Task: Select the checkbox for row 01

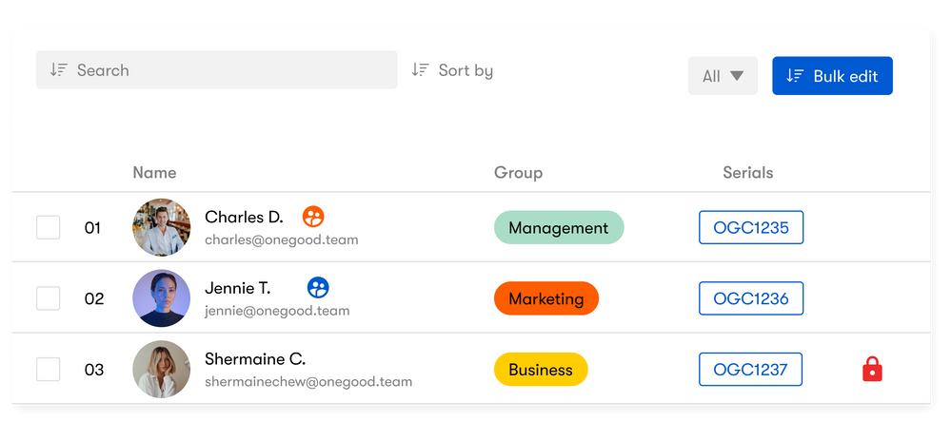Action: point(49,227)
